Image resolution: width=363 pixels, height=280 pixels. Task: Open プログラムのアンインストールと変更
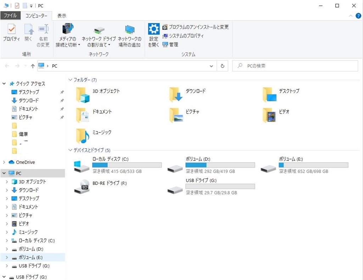(x=195, y=27)
